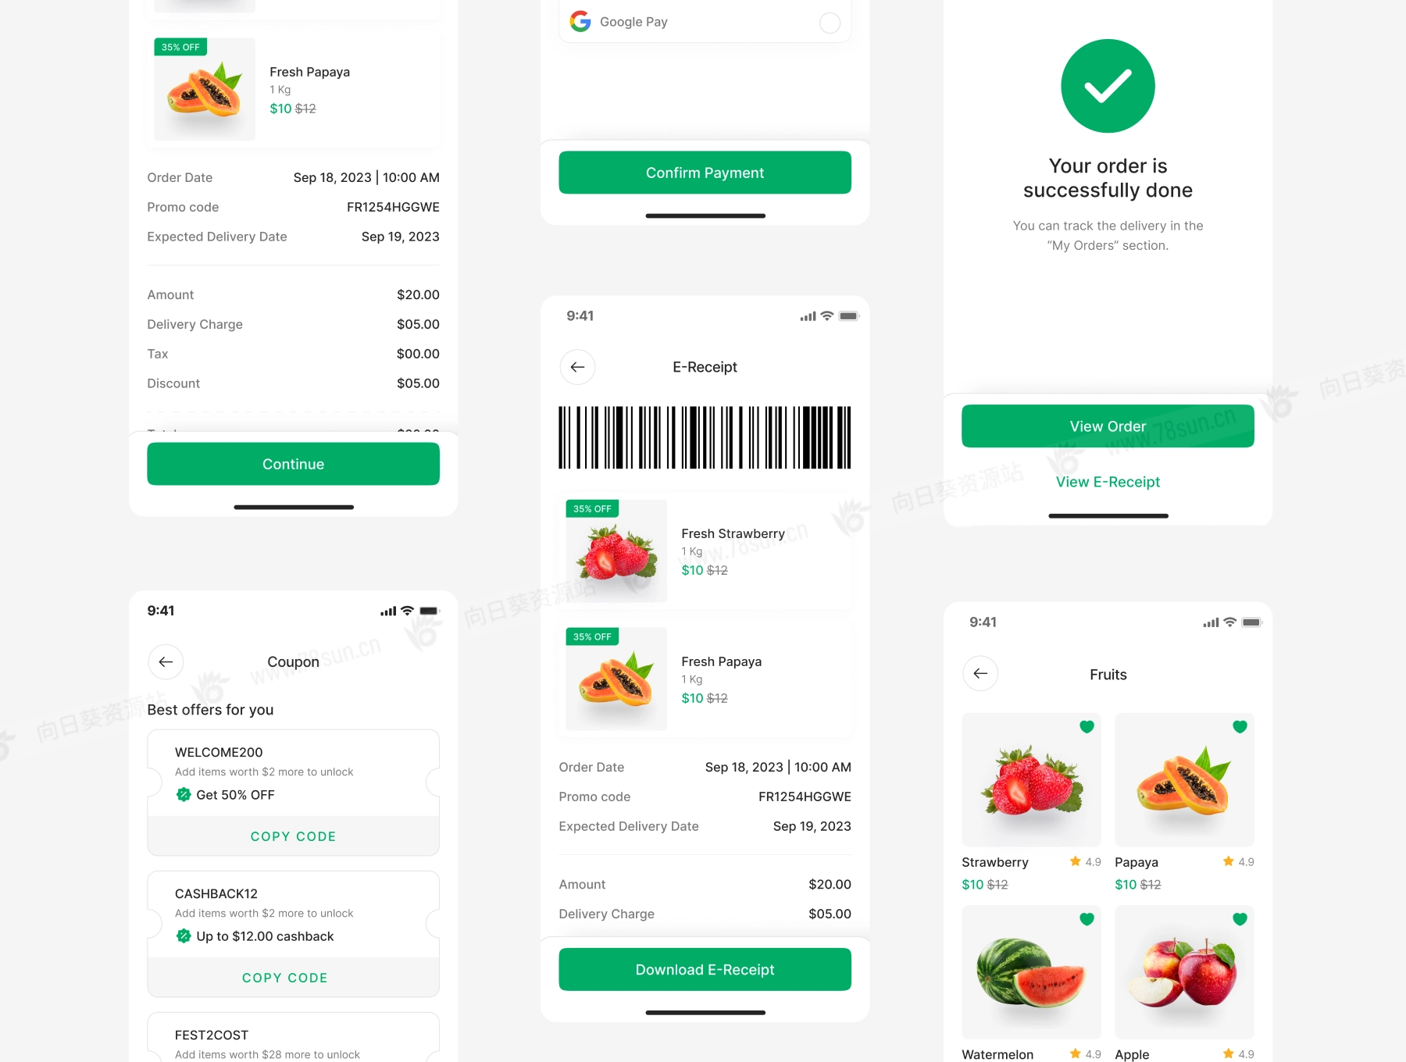This screenshot has width=1406, height=1062.
Task: Go back from the E-Receipt screen
Action: tap(577, 367)
